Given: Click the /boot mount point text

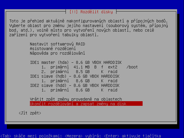Looking at the screenshot, I should (x=132, y=67).
